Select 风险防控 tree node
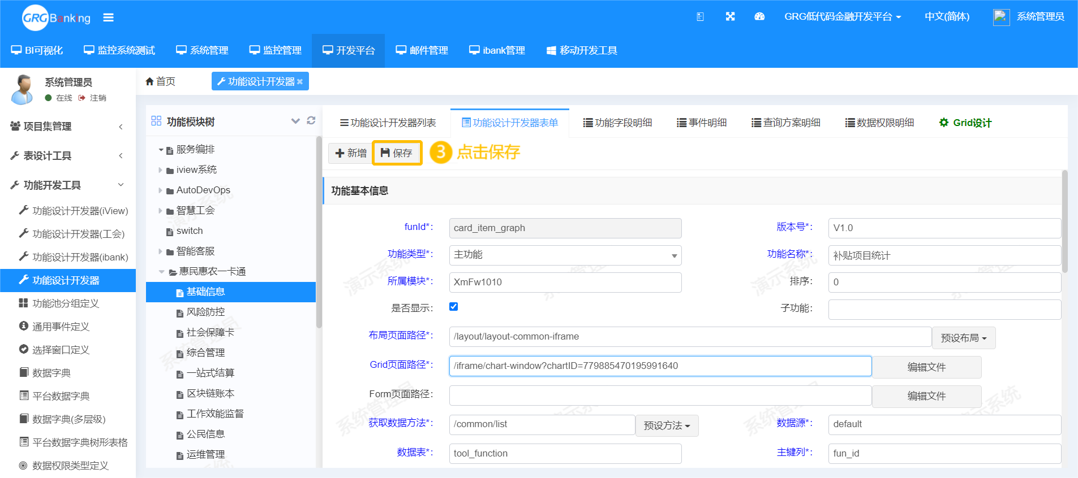This screenshot has width=1078, height=478. pos(205,312)
